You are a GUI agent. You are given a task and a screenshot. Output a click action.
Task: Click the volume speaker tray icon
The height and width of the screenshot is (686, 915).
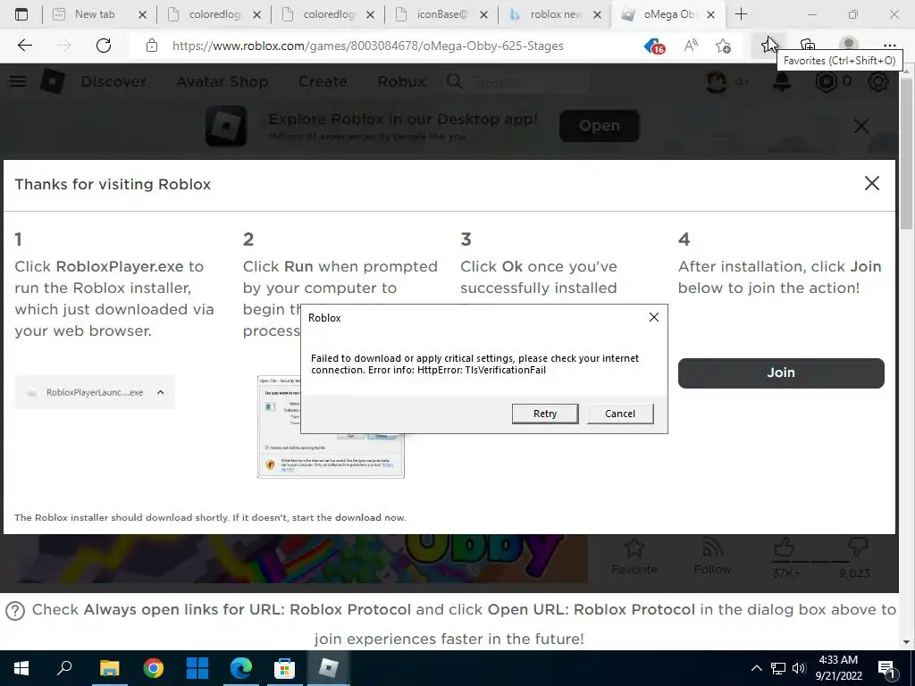799,668
